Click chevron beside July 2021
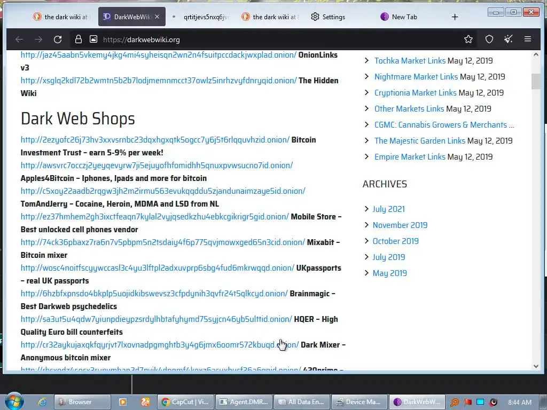This screenshot has height=410, width=547. [366, 209]
